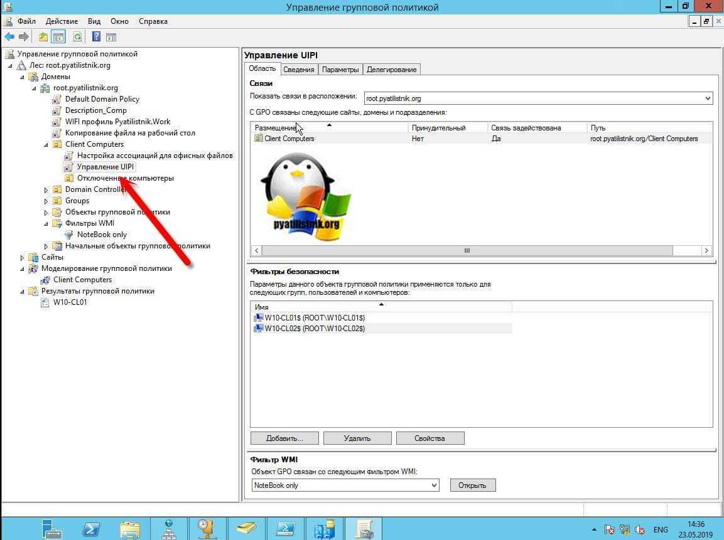Select Настройка ассоциаций для офисных файлов
This screenshot has width=724, height=540.
point(154,156)
